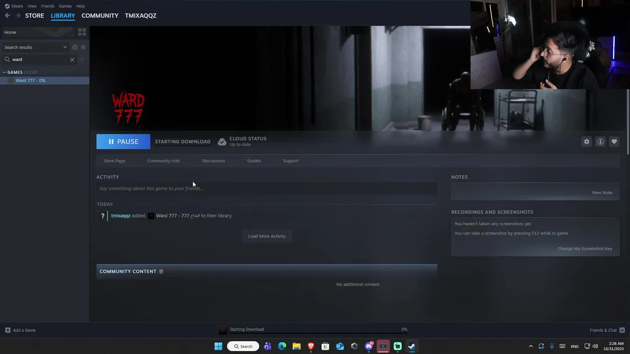Open the View menu

[32, 6]
